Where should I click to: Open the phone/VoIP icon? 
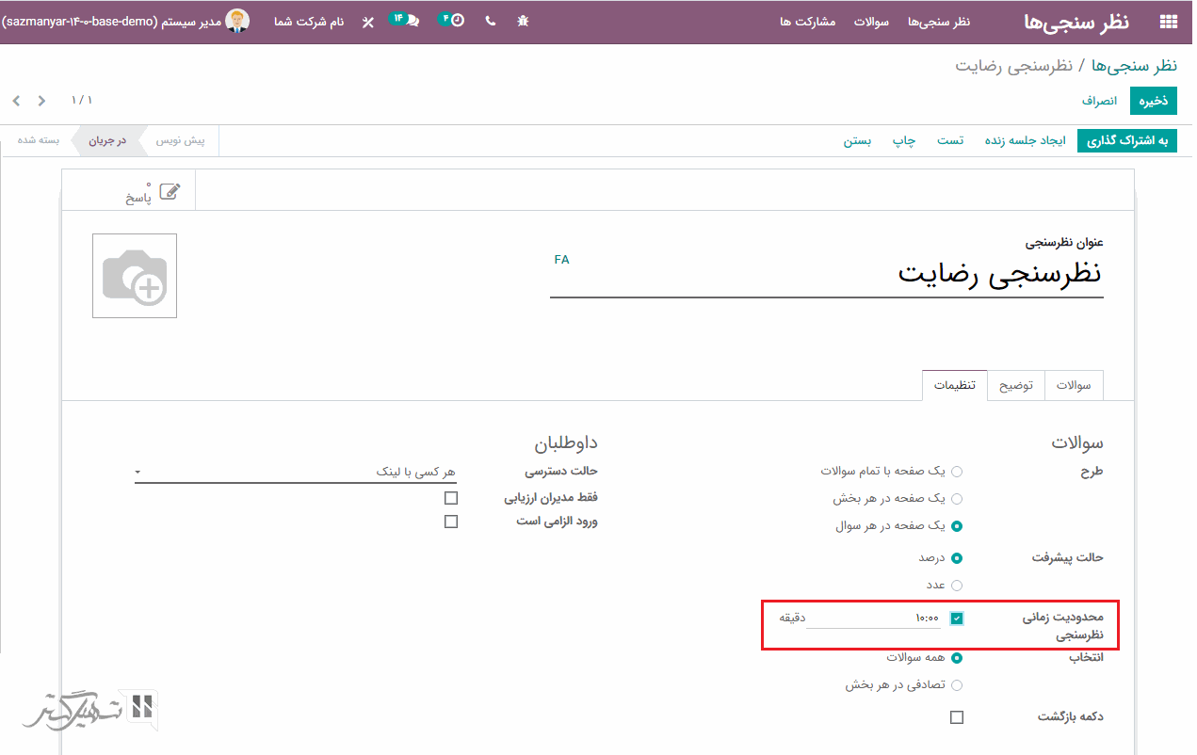tap(490, 21)
